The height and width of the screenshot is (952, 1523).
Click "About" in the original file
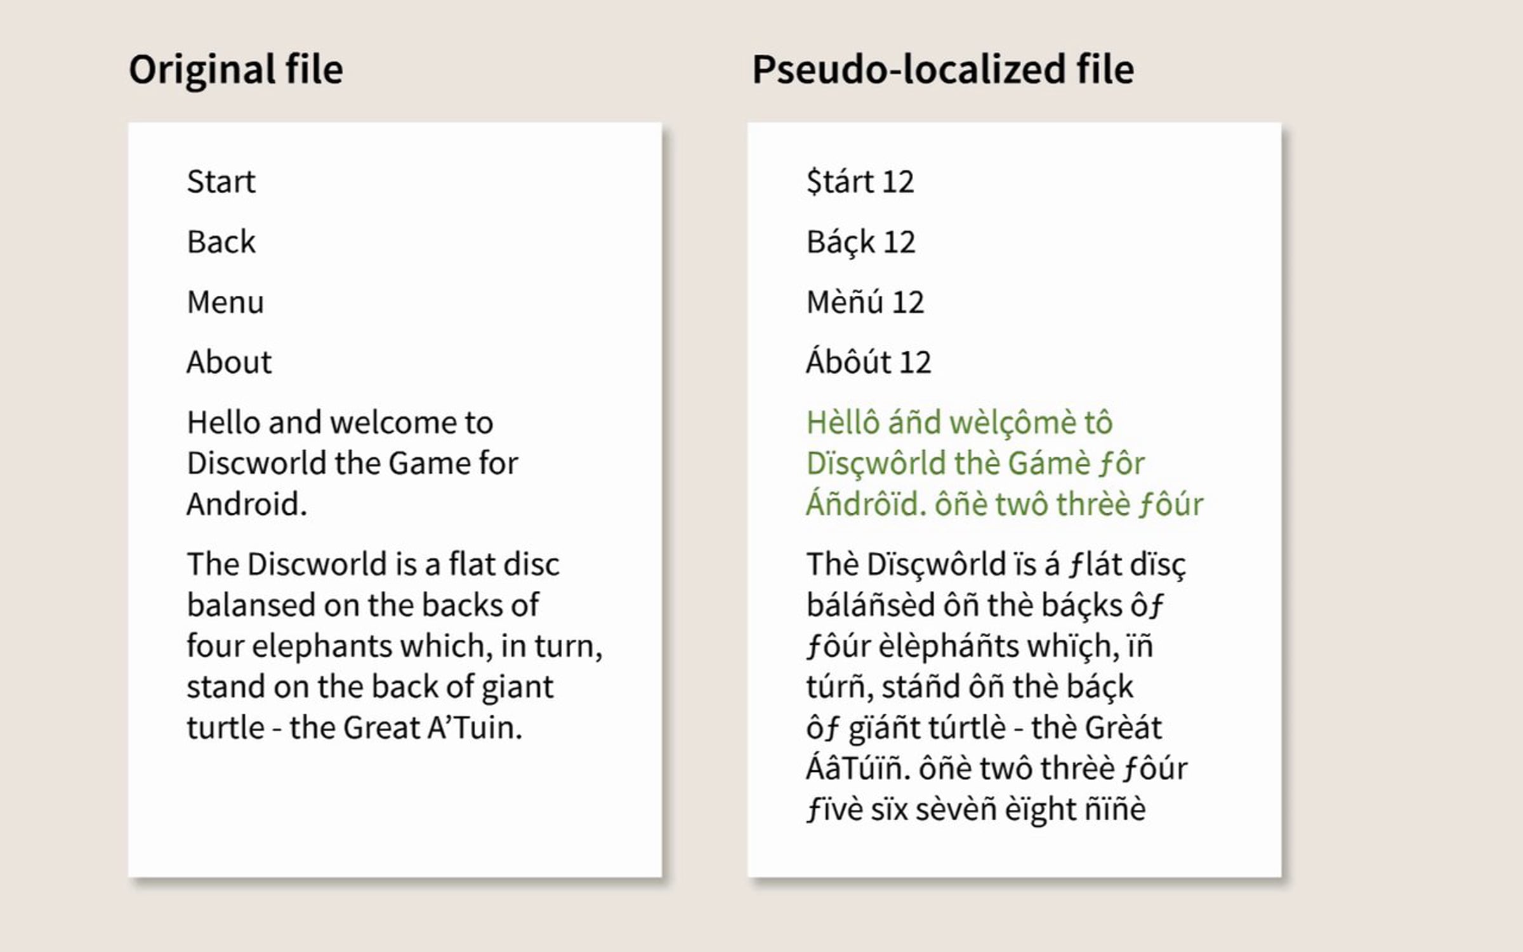click(229, 362)
